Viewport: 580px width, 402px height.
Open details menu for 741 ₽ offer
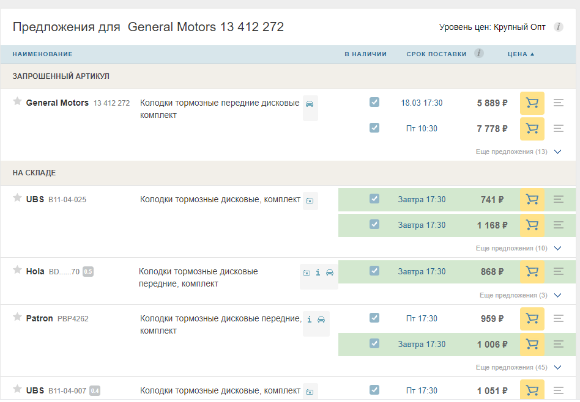coord(559,199)
